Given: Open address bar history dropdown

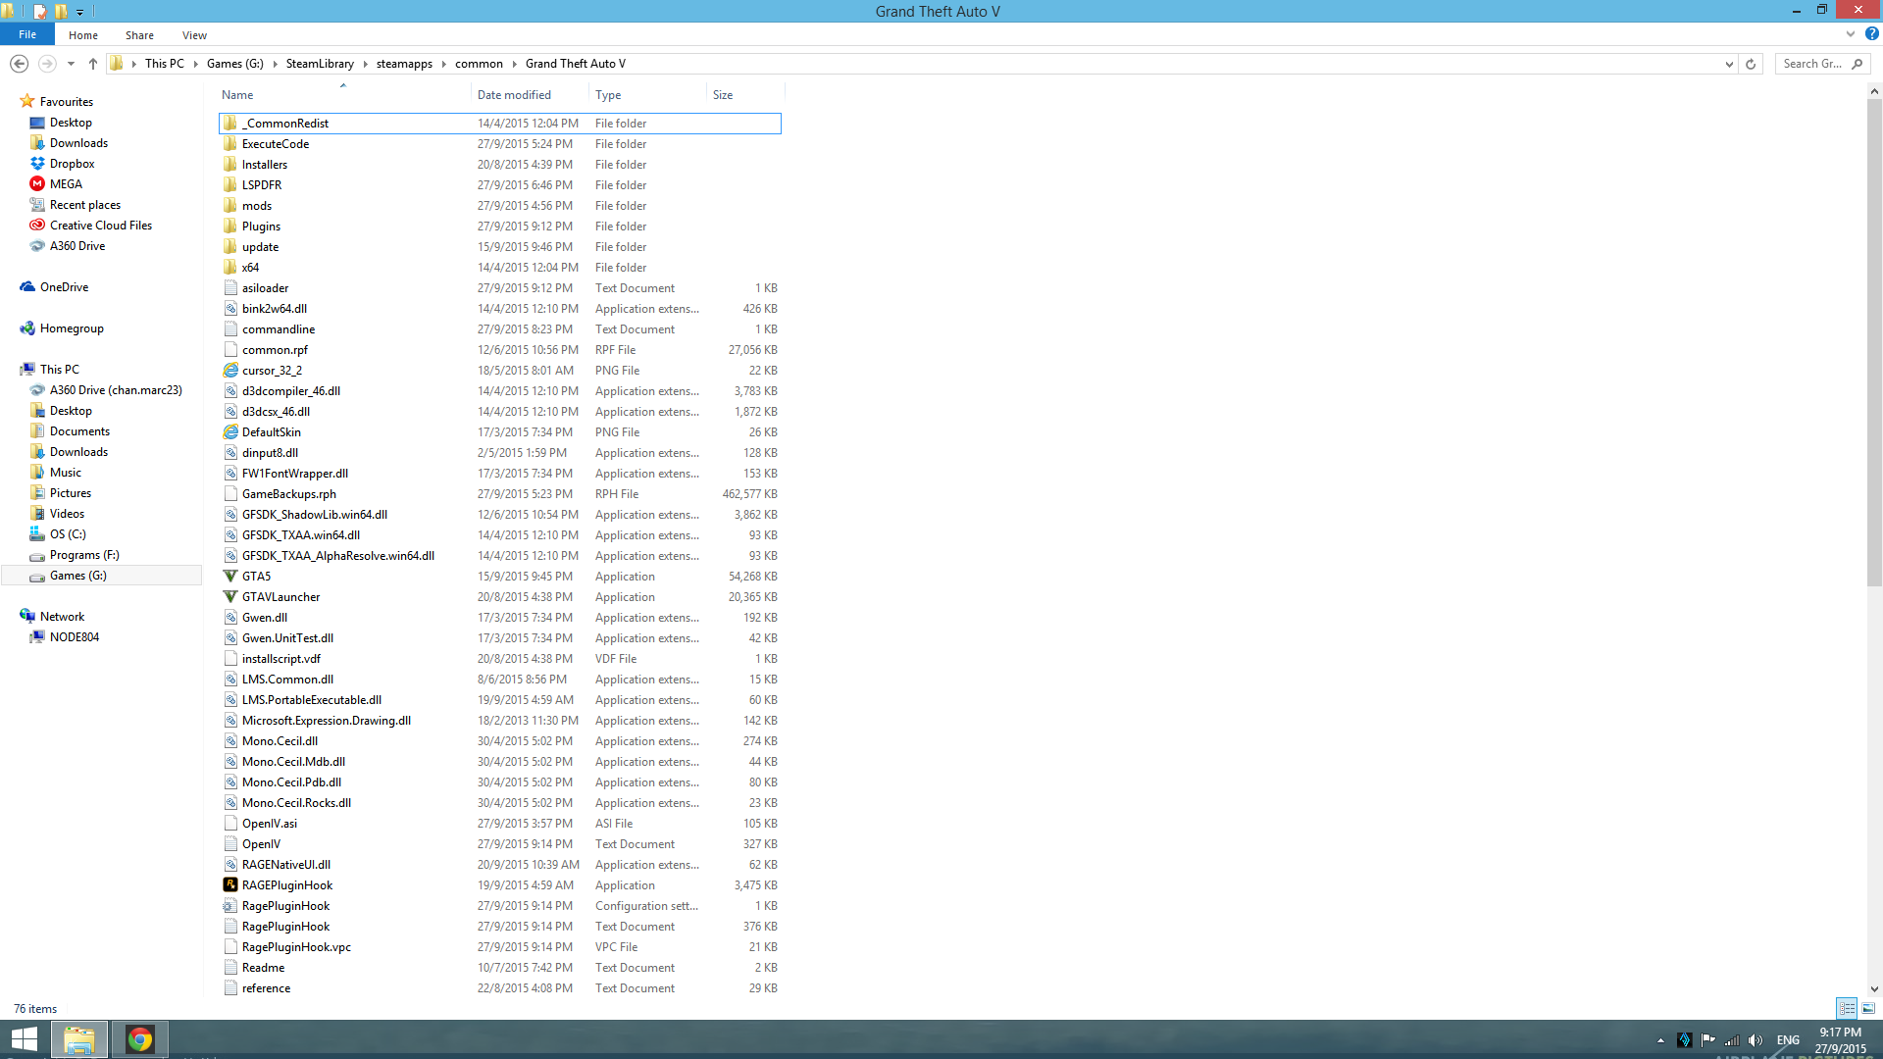Looking at the screenshot, I should (1729, 64).
